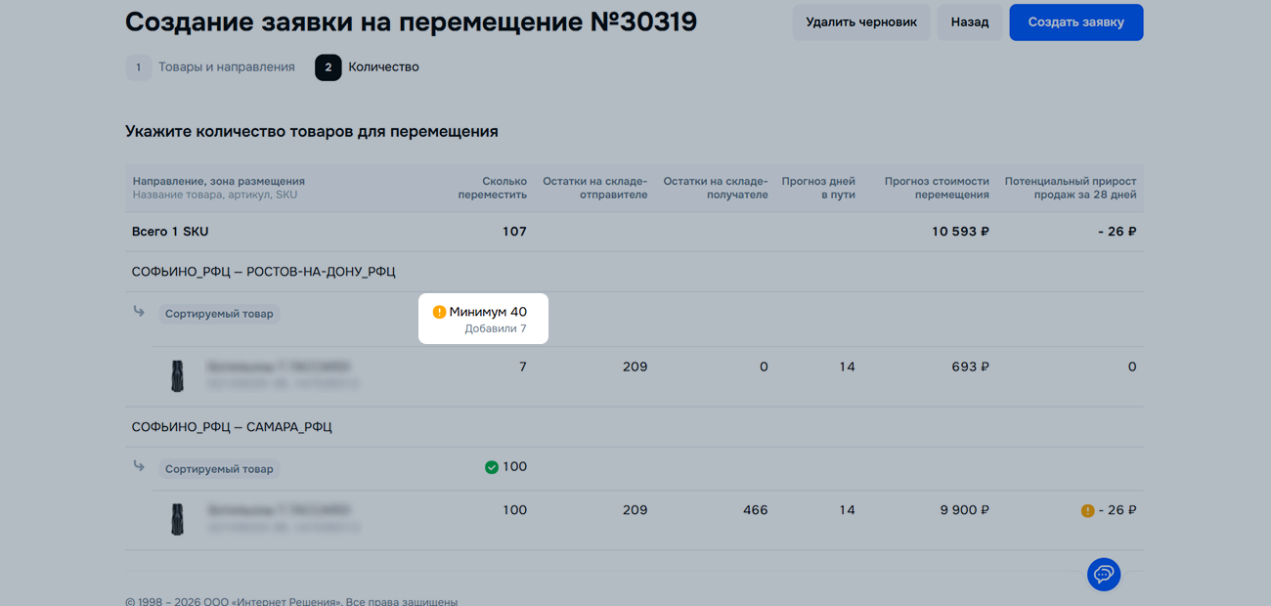Click the "Назад" button

969,22
